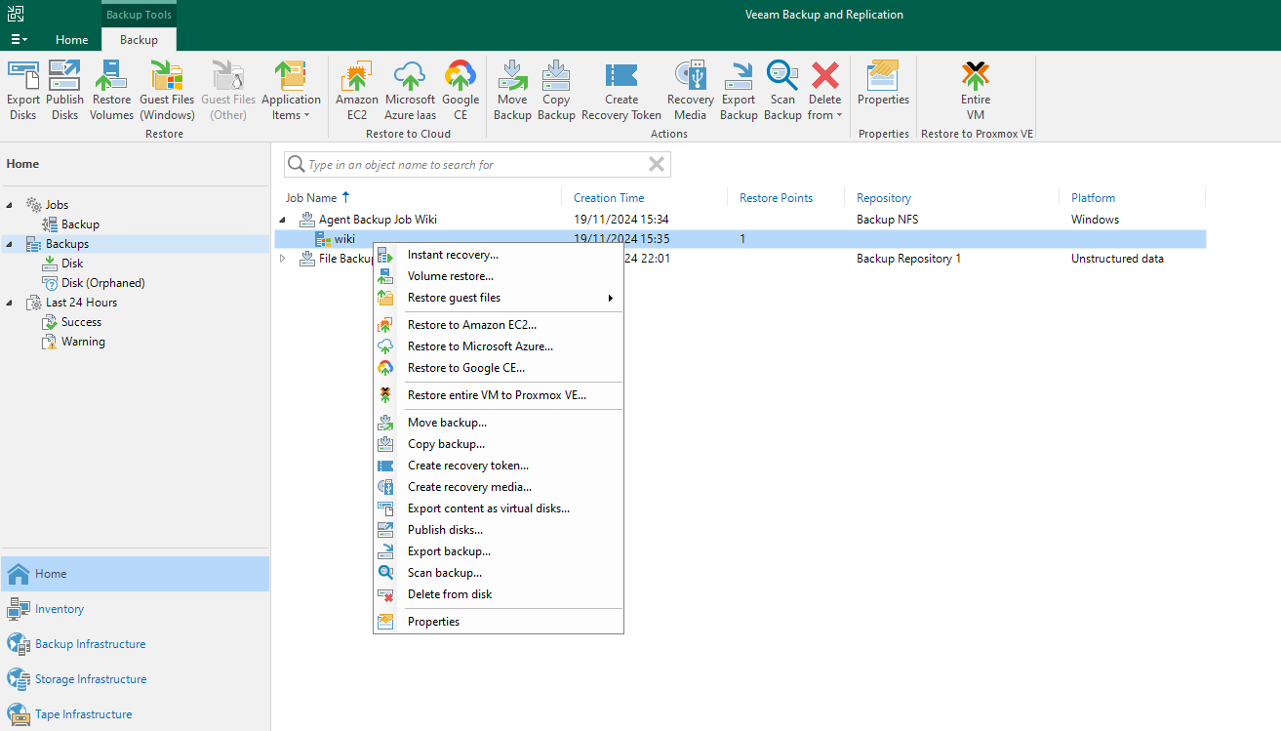The width and height of the screenshot is (1281, 731).
Task: Select Delete from disk menu entry
Action: click(450, 594)
